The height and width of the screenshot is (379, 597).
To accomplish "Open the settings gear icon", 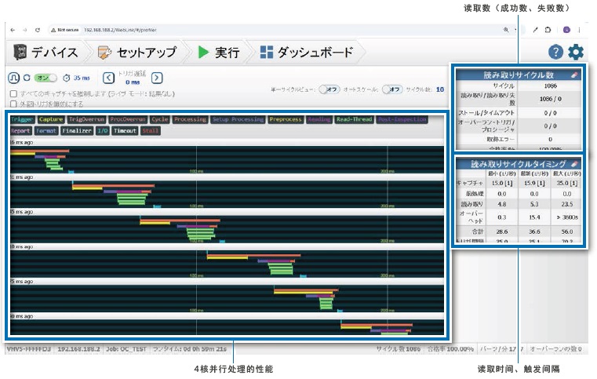I will pos(576,53).
